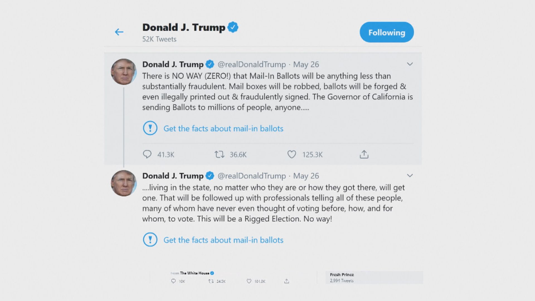Toggle Following to unfollow Donald J. Trump
Screen dimensions: 535x301
tap(386, 32)
